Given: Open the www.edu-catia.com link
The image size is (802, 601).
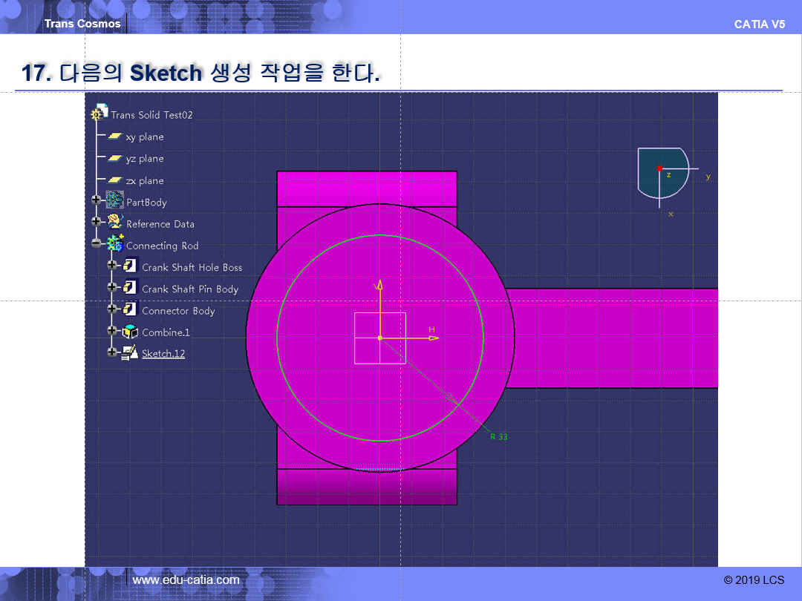Looking at the screenshot, I should click(x=186, y=580).
